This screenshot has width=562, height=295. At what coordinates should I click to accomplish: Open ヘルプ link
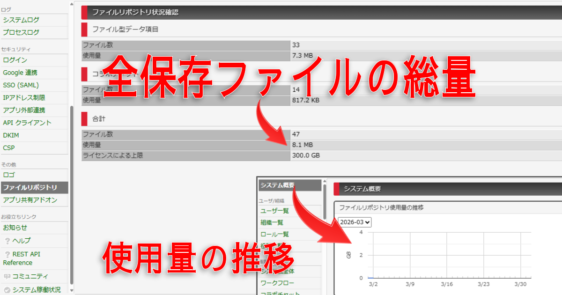[x=22, y=241]
